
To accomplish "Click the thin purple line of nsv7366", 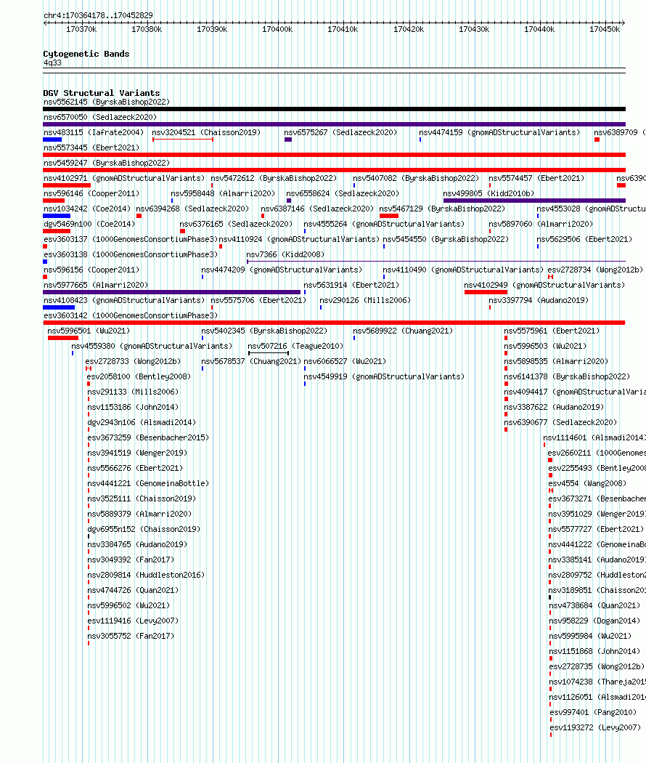I will (x=436, y=262).
